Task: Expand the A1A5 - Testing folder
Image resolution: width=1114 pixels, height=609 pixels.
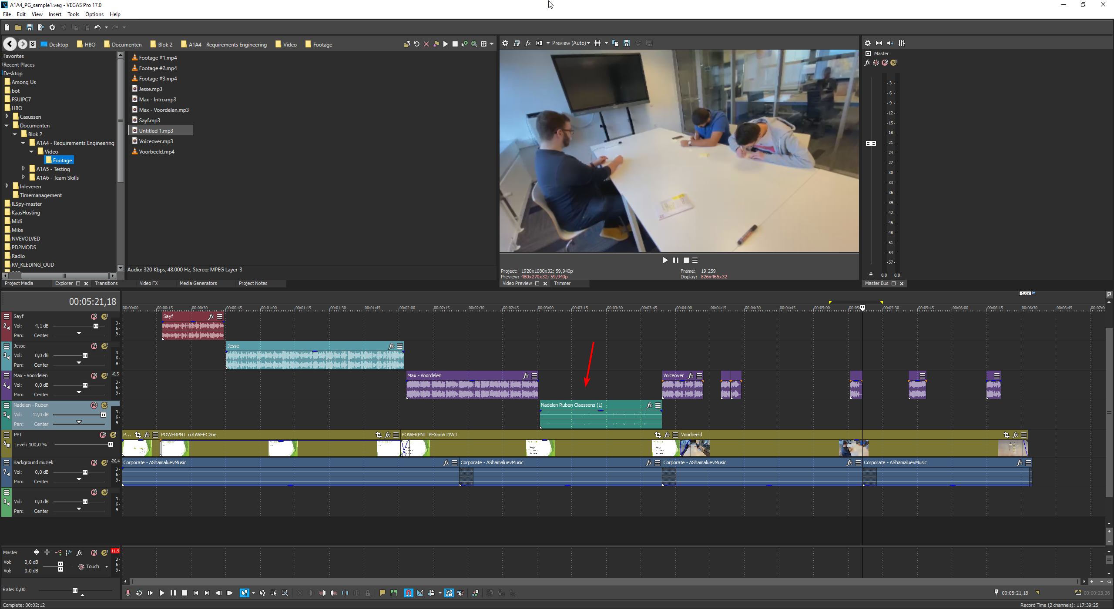Action: pyautogui.click(x=23, y=169)
